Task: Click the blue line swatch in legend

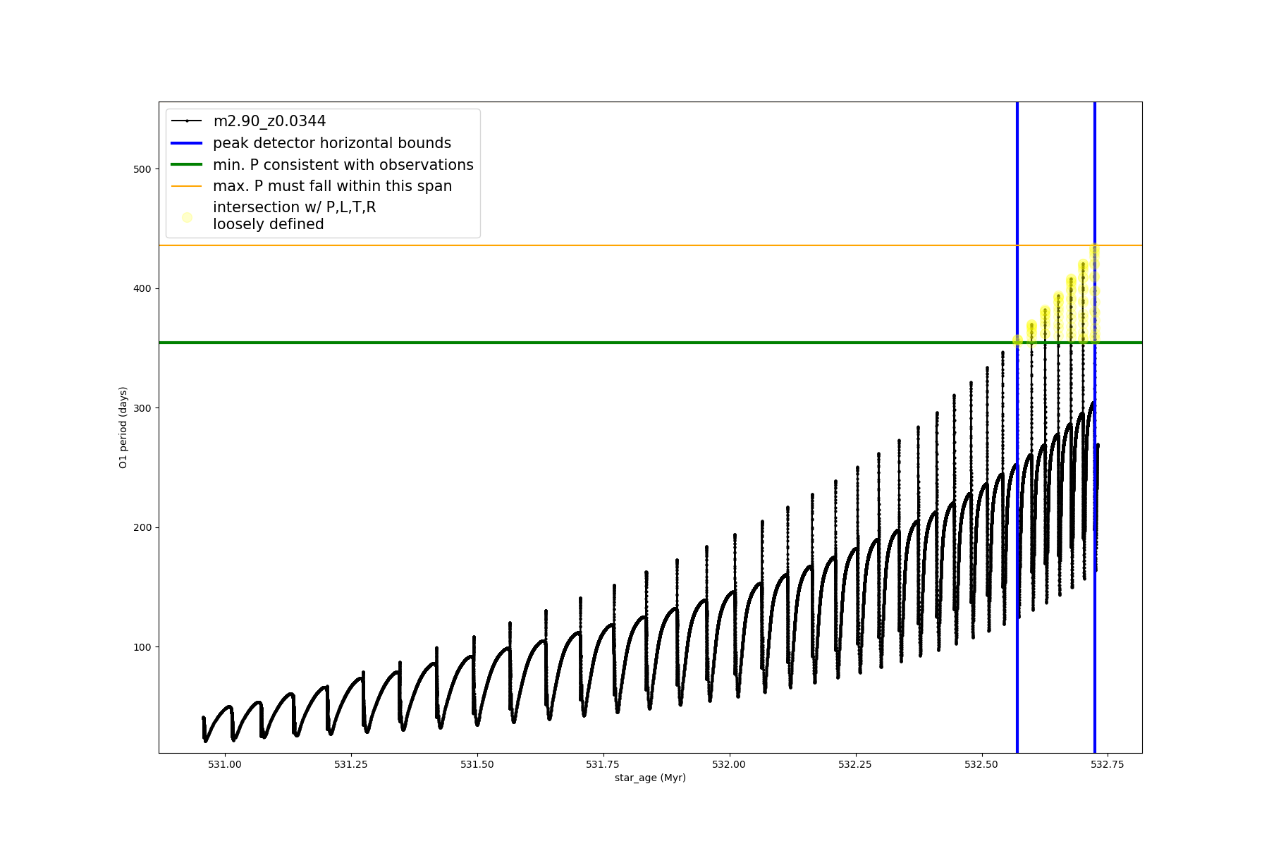Action: 187,143
